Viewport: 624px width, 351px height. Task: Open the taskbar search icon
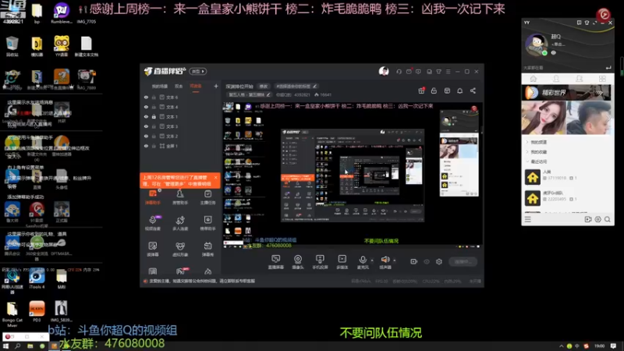pyautogui.click(x=17, y=346)
